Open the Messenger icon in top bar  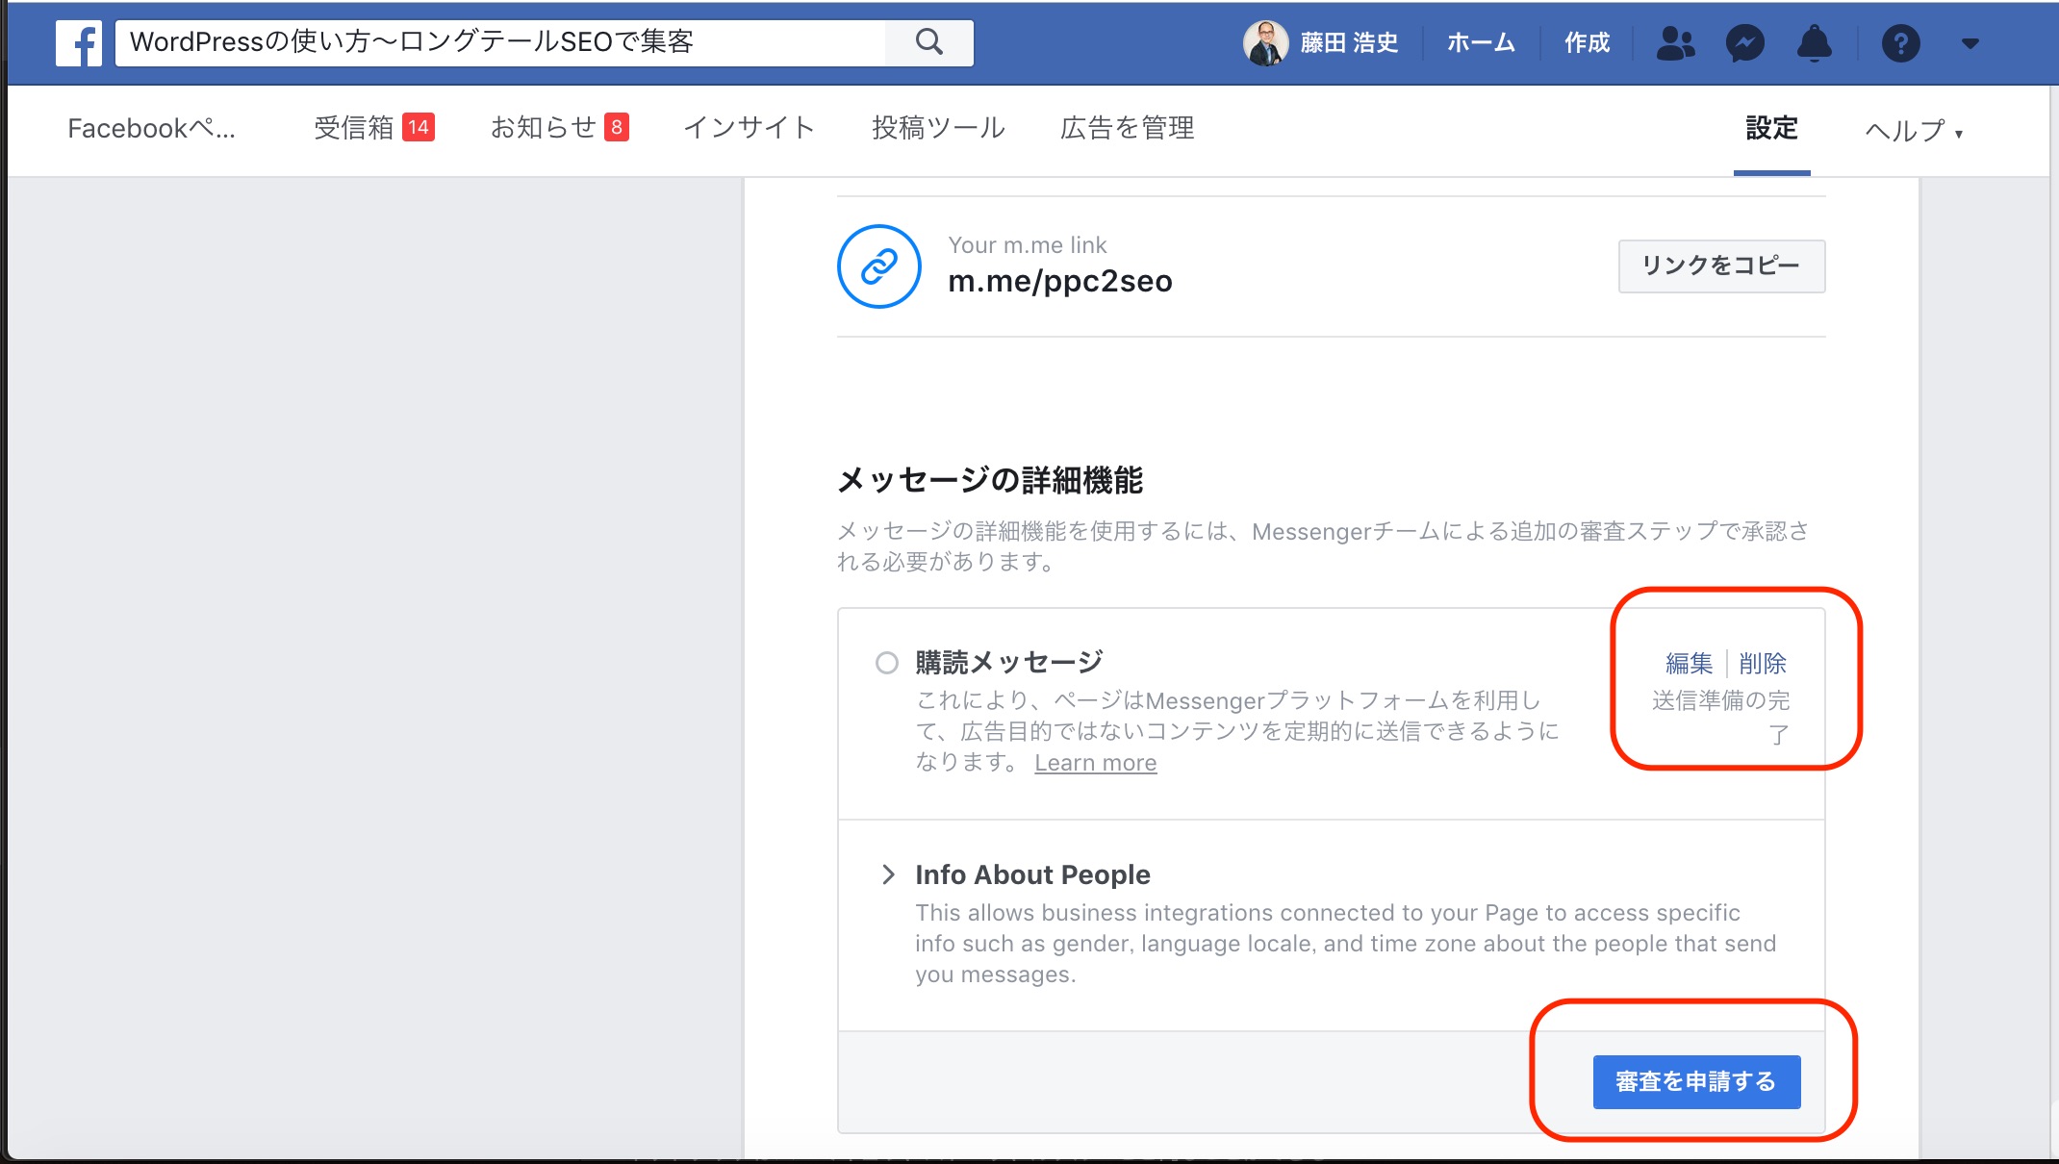tap(1744, 43)
